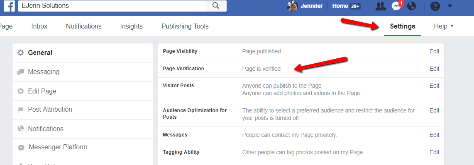This screenshot has height=165, width=474.
Task: Open Messenger Platform settings
Action: 83,147
